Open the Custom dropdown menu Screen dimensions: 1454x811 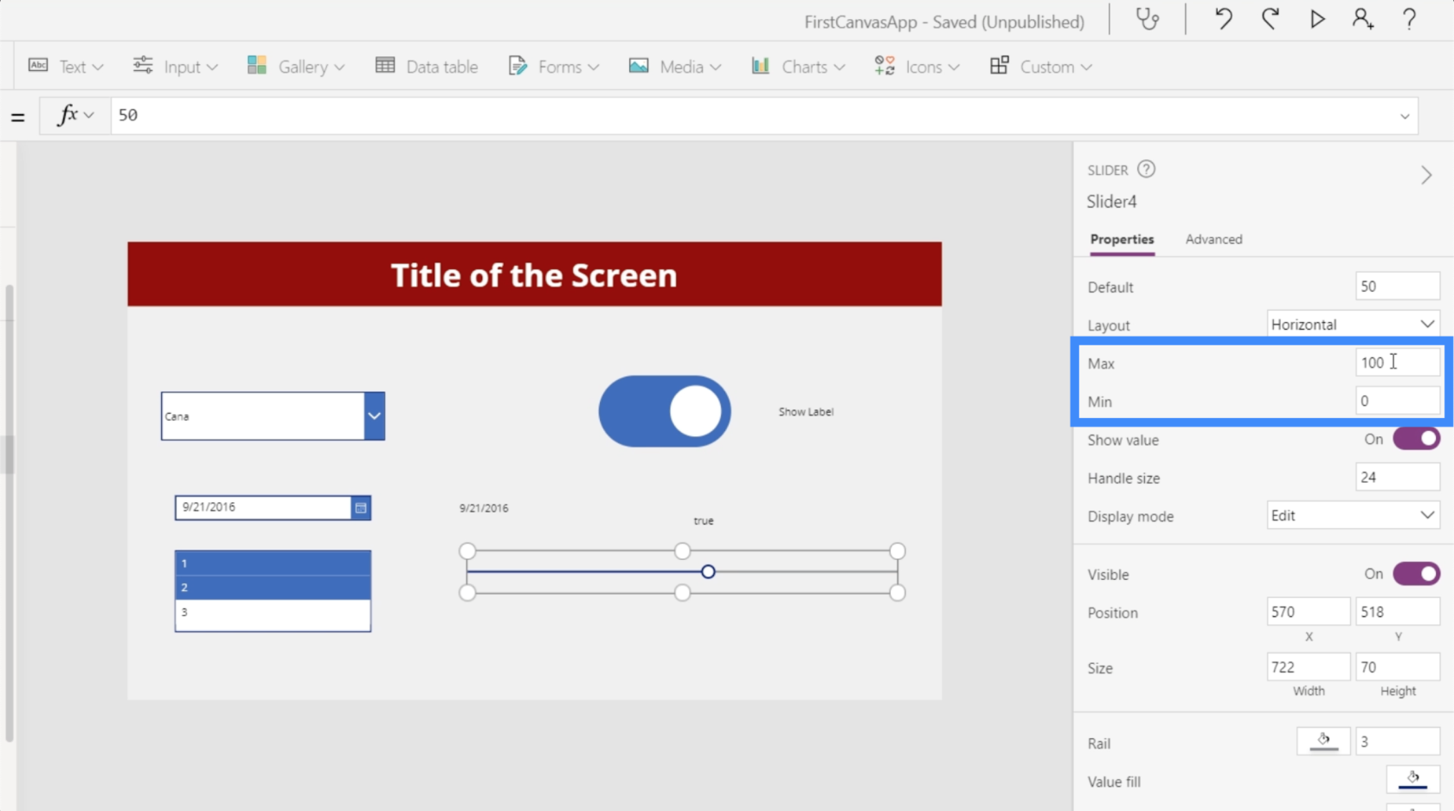(x=1086, y=67)
